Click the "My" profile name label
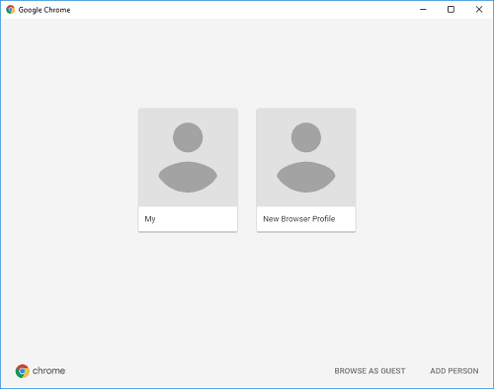 150,219
